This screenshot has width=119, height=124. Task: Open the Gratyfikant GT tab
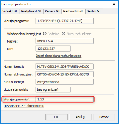click(x=32, y=11)
